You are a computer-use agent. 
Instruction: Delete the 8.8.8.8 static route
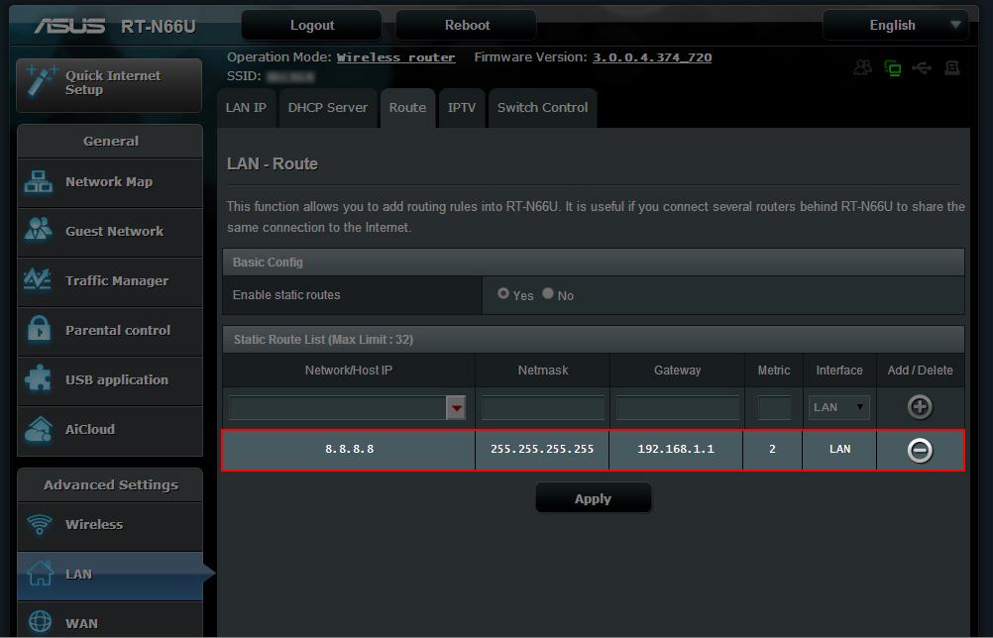(x=920, y=450)
